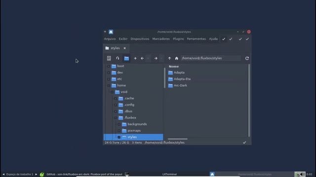Click the terminal icon in taskbar
The image size is (316, 177).
point(127,174)
